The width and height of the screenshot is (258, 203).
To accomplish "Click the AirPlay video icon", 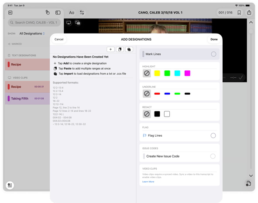I will [69, 23].
